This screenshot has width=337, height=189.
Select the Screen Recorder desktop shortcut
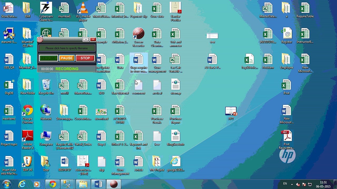click(138, 38)
